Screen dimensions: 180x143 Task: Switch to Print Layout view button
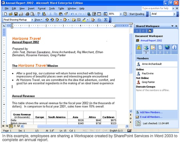click(x=11, y=126)
